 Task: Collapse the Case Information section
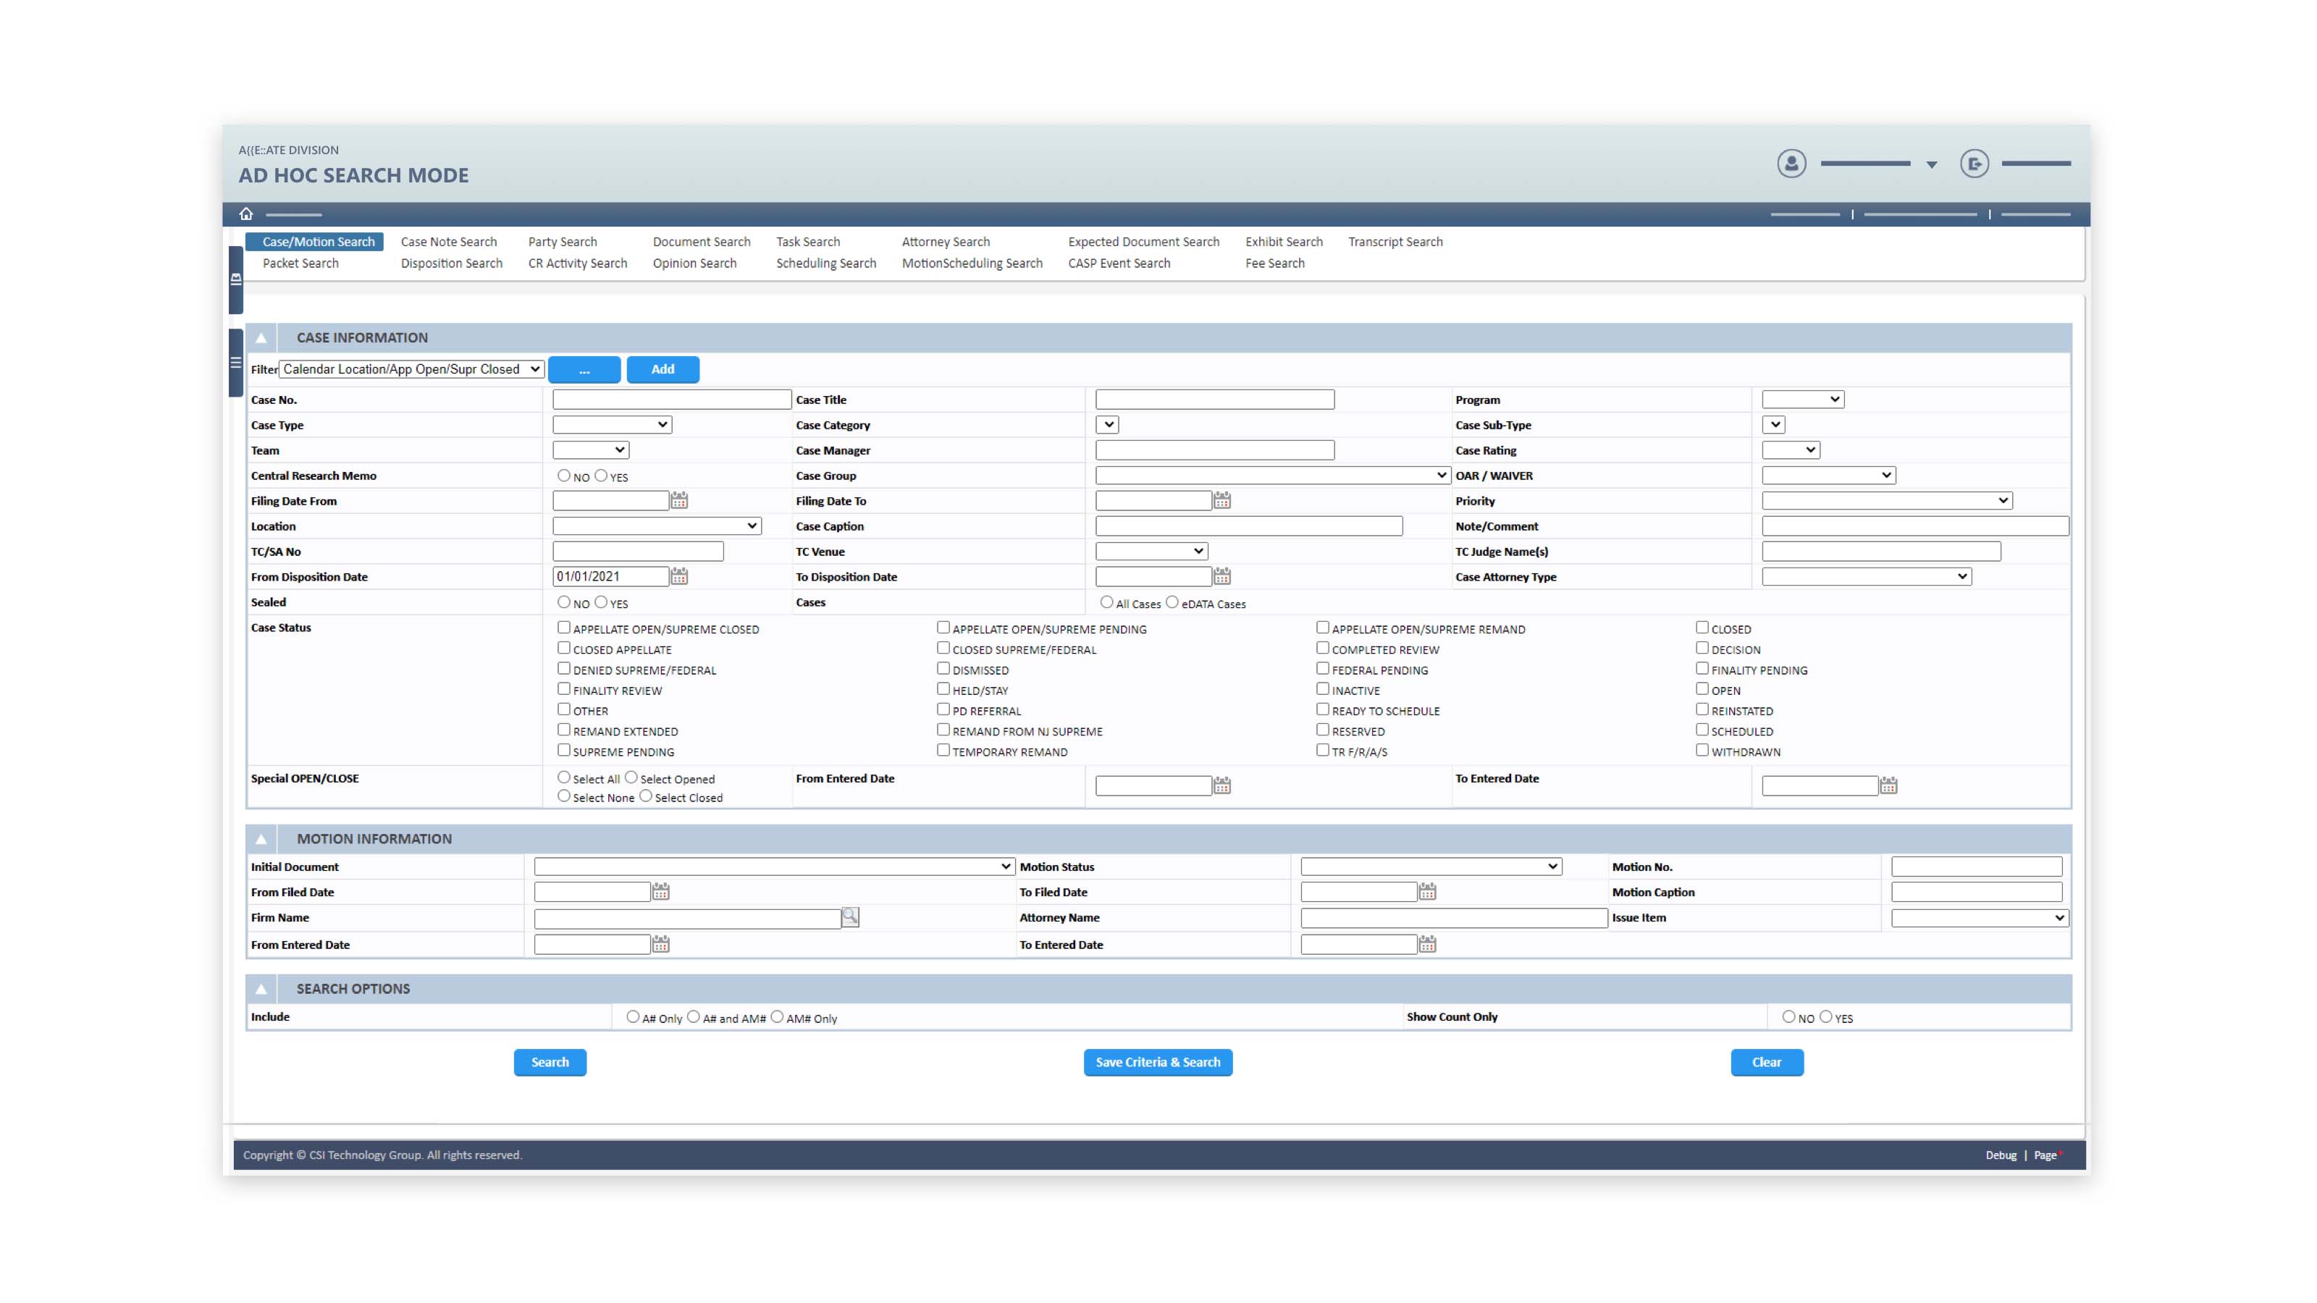[261, 338]
